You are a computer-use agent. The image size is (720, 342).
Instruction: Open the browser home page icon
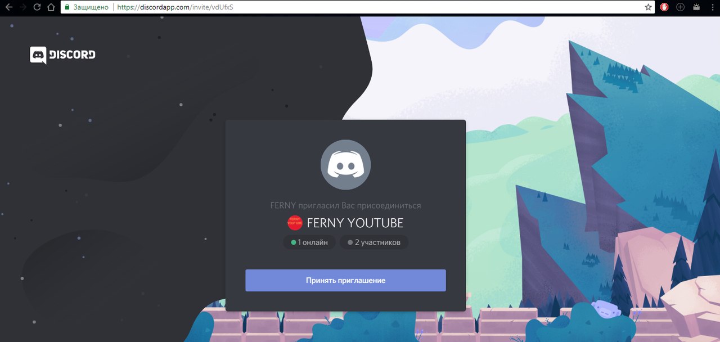pyautogui.click(x=51, y=7)
